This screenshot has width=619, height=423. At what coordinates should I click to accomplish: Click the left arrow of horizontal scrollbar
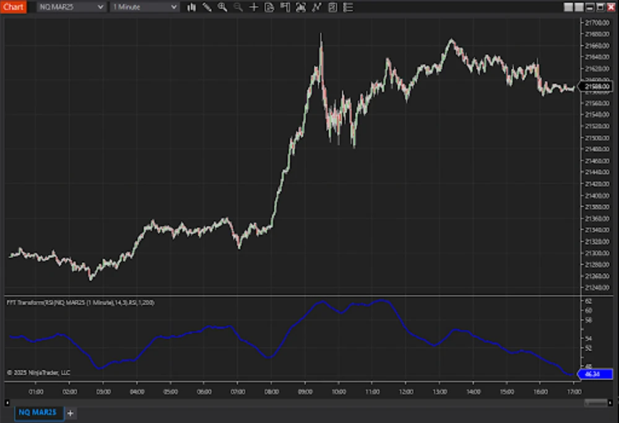tap(7, 403)
